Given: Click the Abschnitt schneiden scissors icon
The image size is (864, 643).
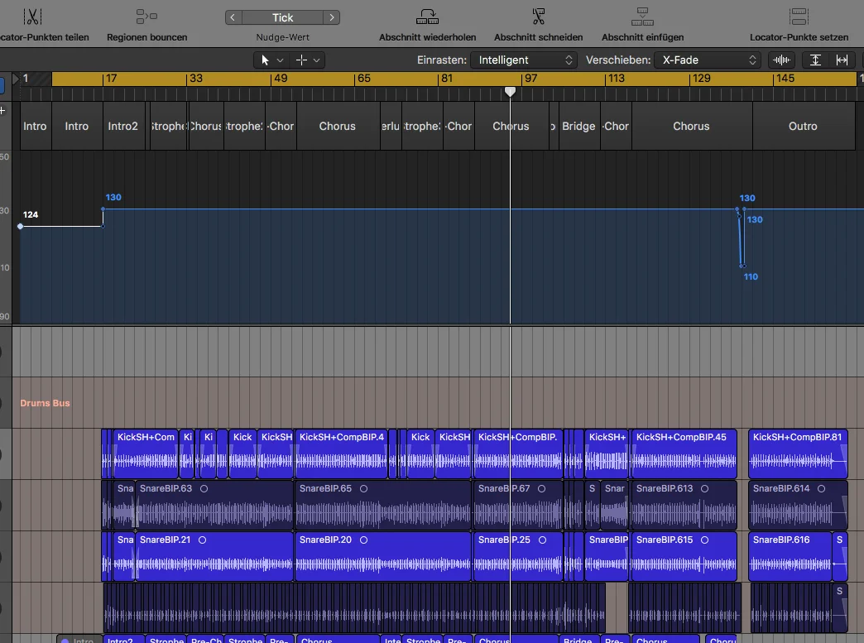Looking at the screenshot, I should pos(539,17).
